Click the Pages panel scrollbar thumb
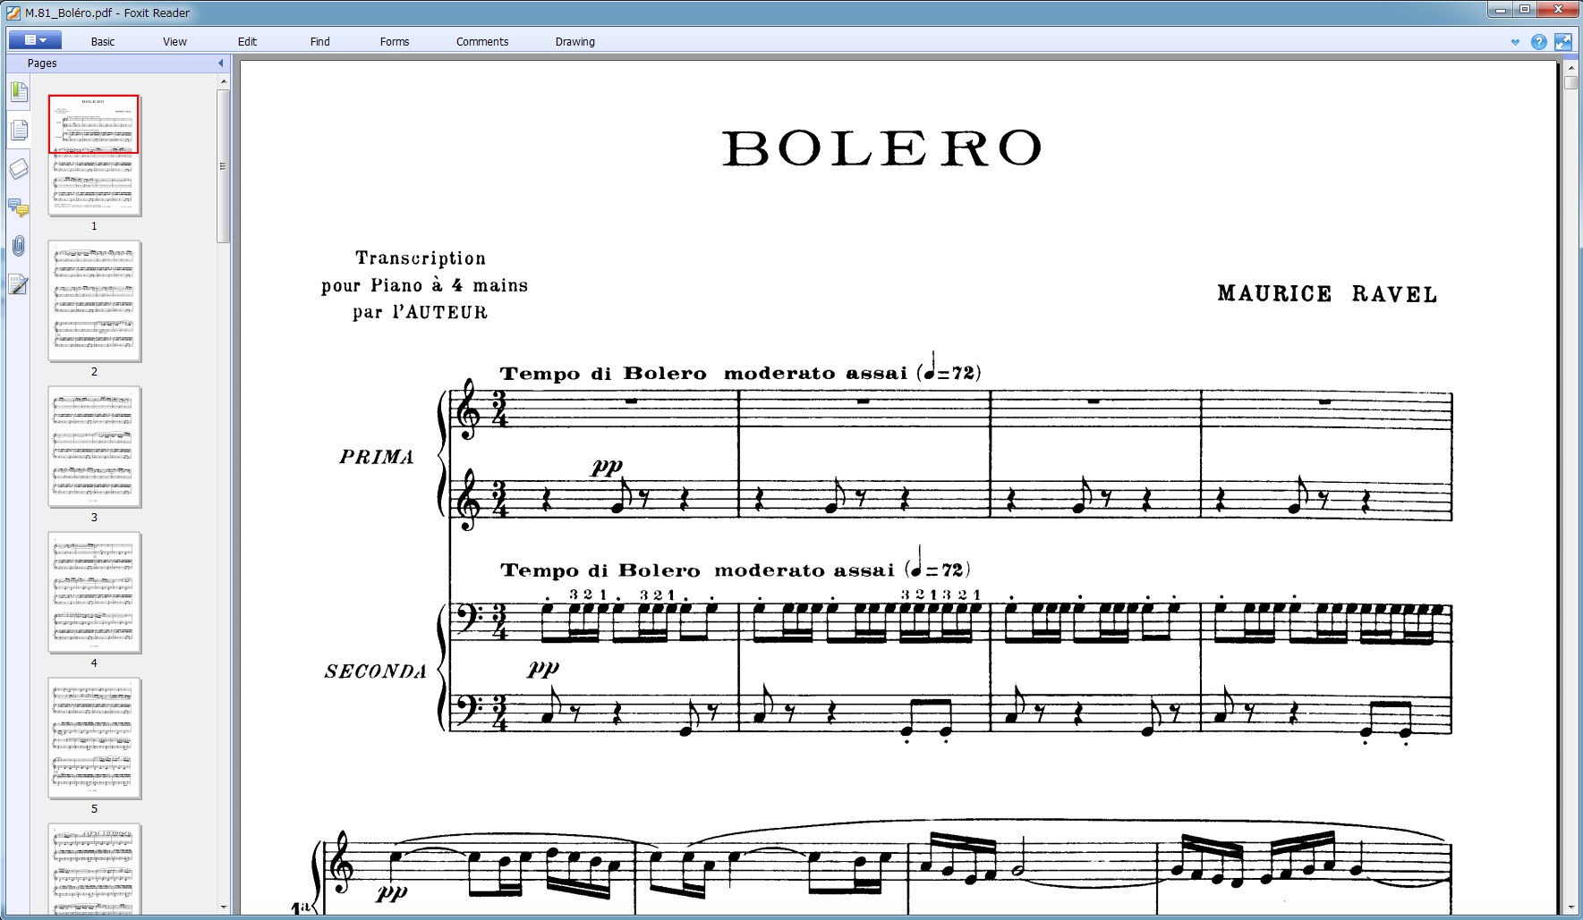The image size is (1583, 920). pyautogui.click(x=224, y=165)
